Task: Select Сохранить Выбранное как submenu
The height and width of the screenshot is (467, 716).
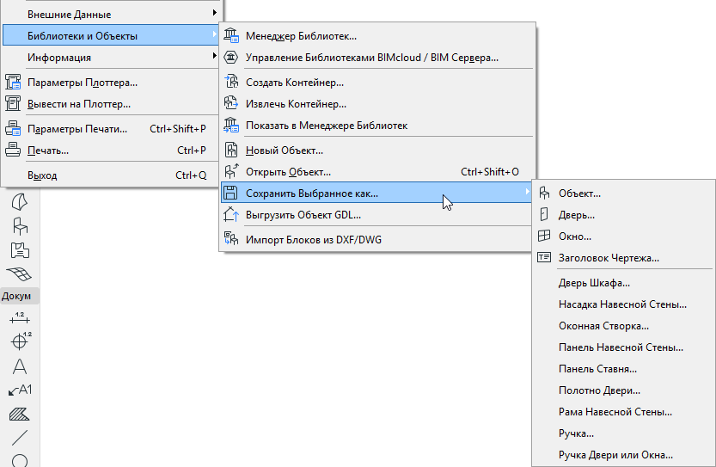Action: click(x=376, y=194)
